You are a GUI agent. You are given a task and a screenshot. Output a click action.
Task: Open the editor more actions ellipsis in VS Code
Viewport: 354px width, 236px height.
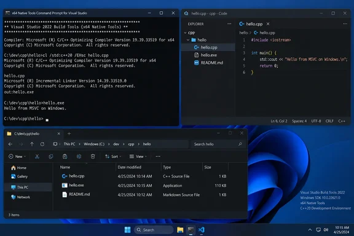345,24
